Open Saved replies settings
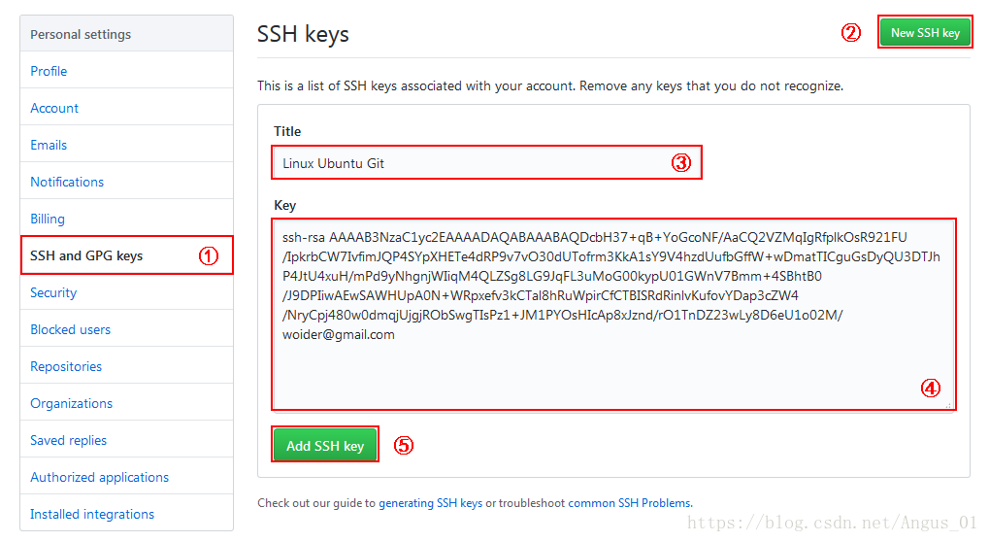Image resolution: width=989 pixels, height=542 pixels. pos(68,440)
